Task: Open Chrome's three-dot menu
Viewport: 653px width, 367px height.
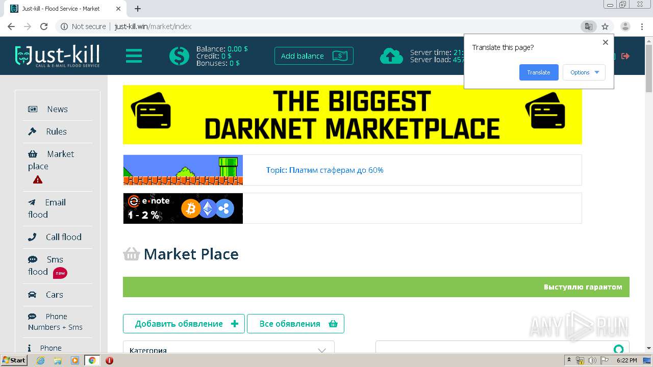Action: (642, 27)
